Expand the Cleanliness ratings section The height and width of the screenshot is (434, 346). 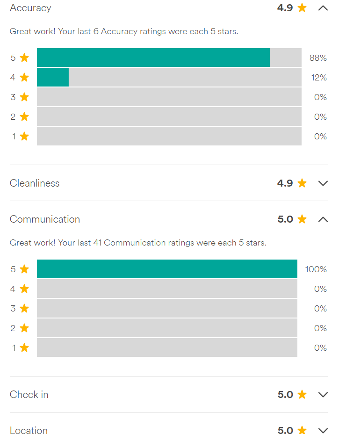point(323,183)
